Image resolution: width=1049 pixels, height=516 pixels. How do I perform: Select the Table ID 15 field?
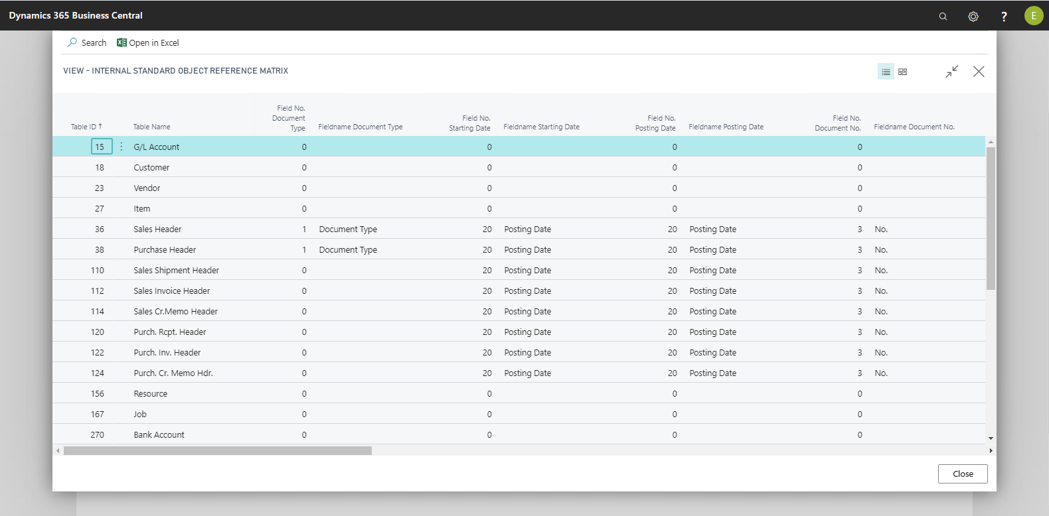pyautogui.click(x=101, y=147)
